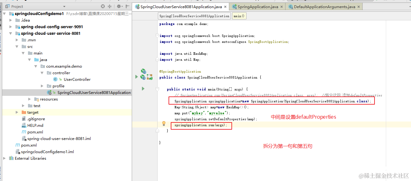The image size is (411, 181).
Task: Click the Maven icon of the module pom.xml
Action: point(24,132)
